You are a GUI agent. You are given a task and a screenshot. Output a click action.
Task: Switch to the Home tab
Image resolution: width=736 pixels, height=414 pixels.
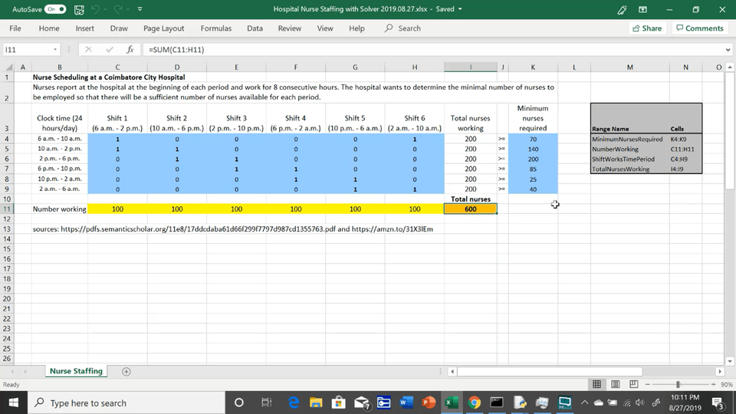click(x=49, y=28)
